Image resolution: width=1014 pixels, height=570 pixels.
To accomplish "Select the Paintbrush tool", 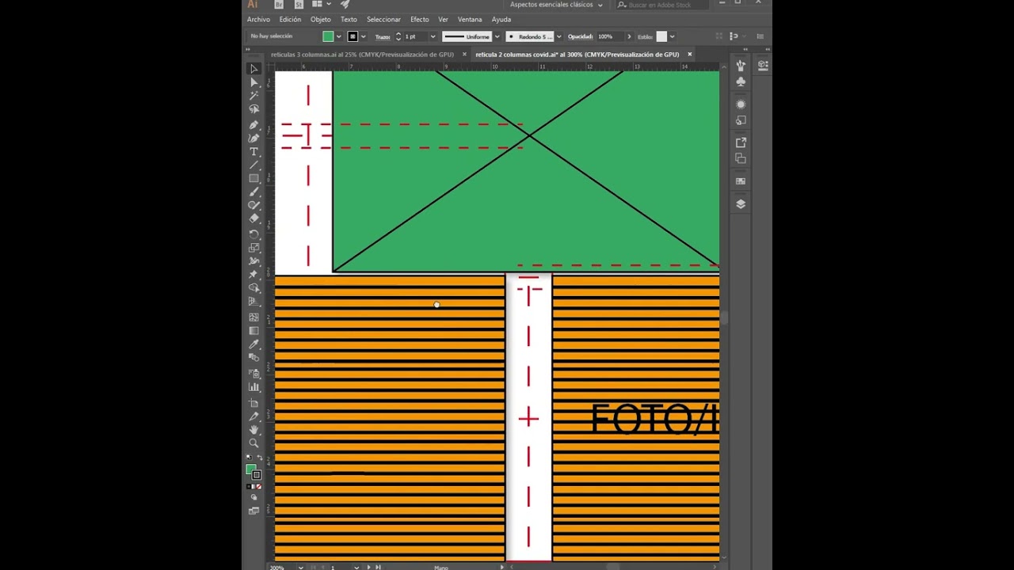I will point(253,192).
